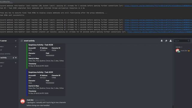Click embed title Suspicious Activity - Task #229

(x=41, y=72)
